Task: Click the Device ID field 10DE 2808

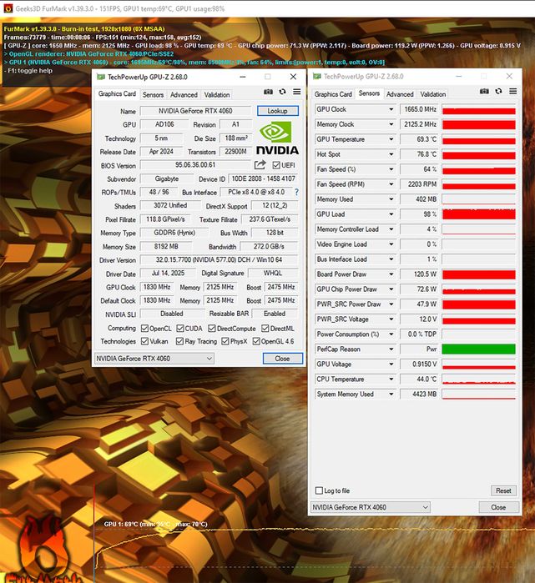Action: (263, 178)
